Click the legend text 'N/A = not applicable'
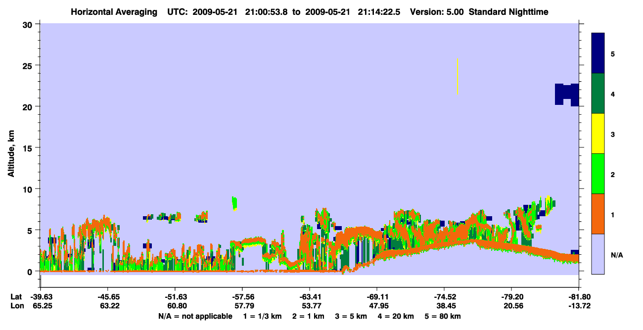 (195, 316)
